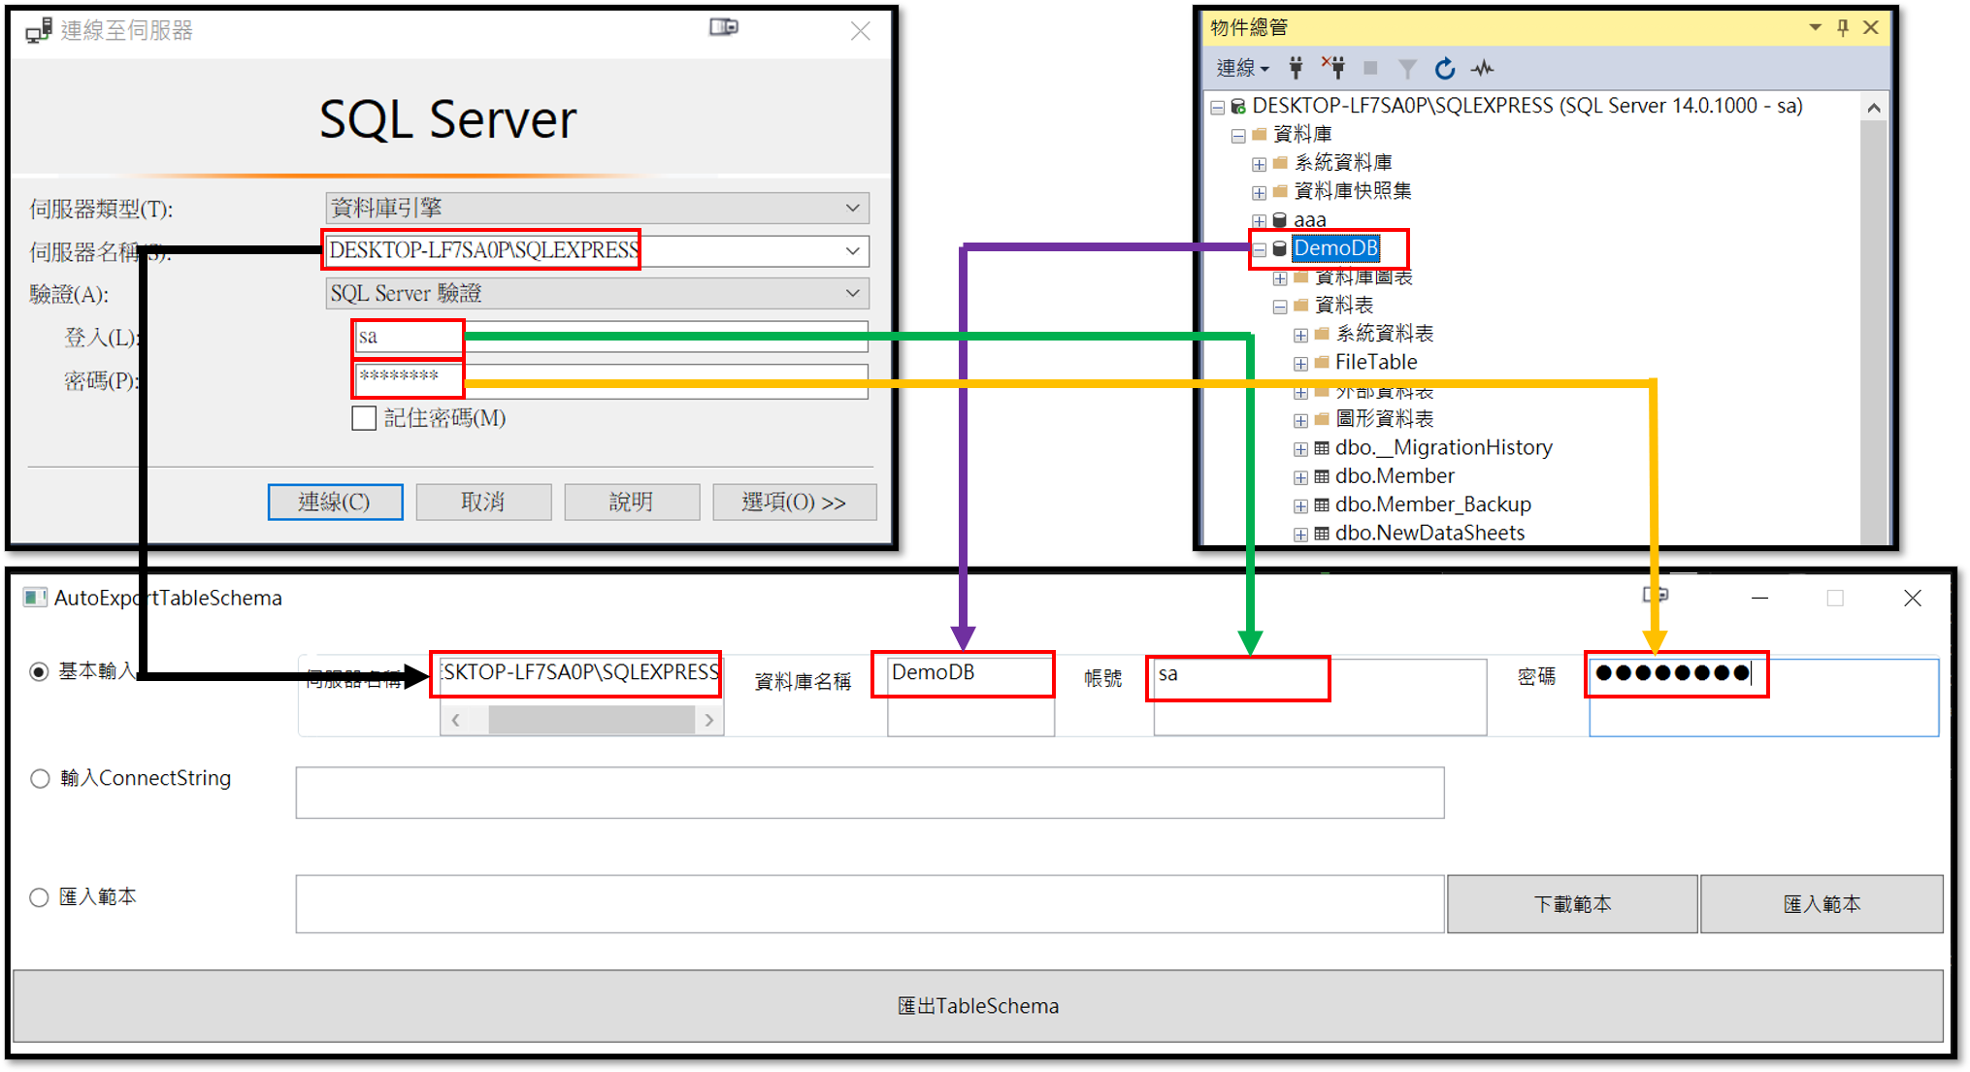Open the activity monitor pulse icon
Screen dimensions: 1970x1072
[1483, 68]
